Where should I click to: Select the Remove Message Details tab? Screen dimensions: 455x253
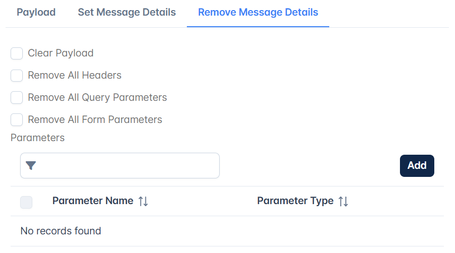coord(258,13)
